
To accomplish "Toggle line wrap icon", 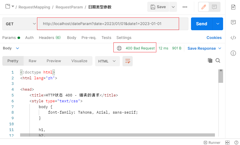I will (127, 61).
